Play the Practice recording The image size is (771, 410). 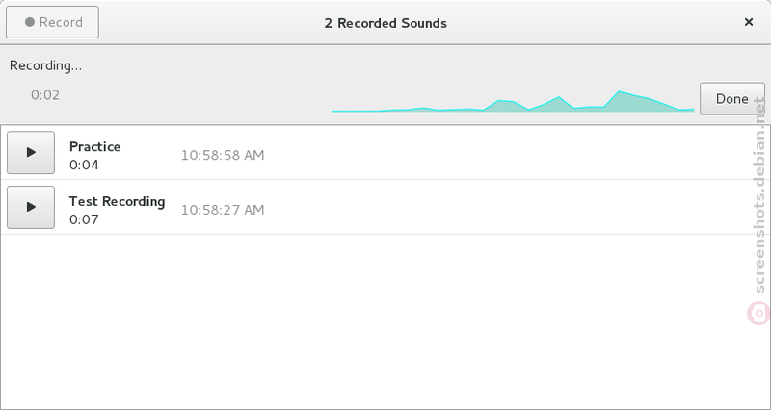(31, 153)
